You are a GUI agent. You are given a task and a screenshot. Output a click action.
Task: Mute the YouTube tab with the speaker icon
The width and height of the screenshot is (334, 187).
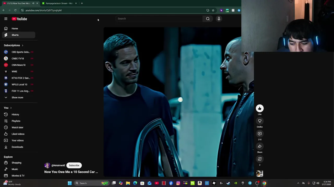pyautogui.click(x=33, y=3)
